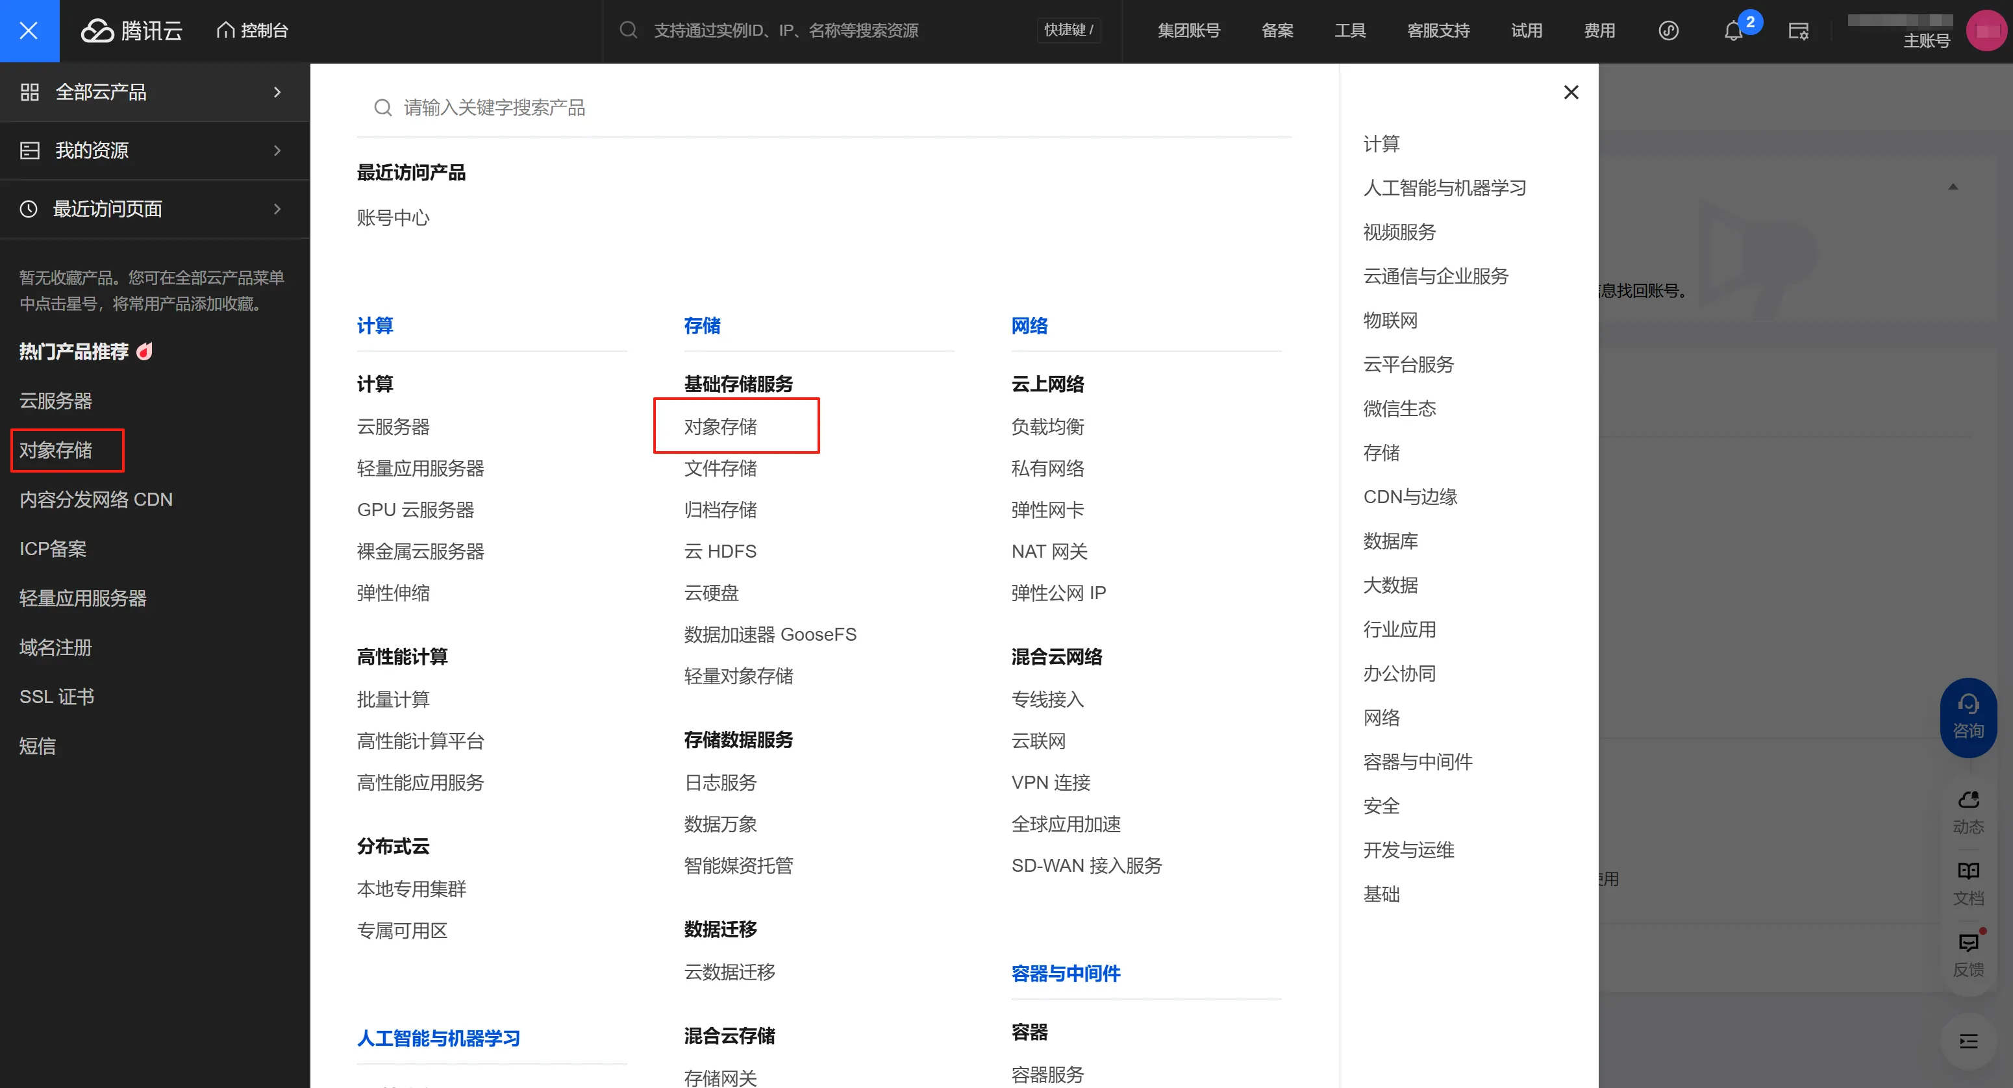Click the product search magnifier icon
Screen dimensions: 2013x1088
(382, 108)
